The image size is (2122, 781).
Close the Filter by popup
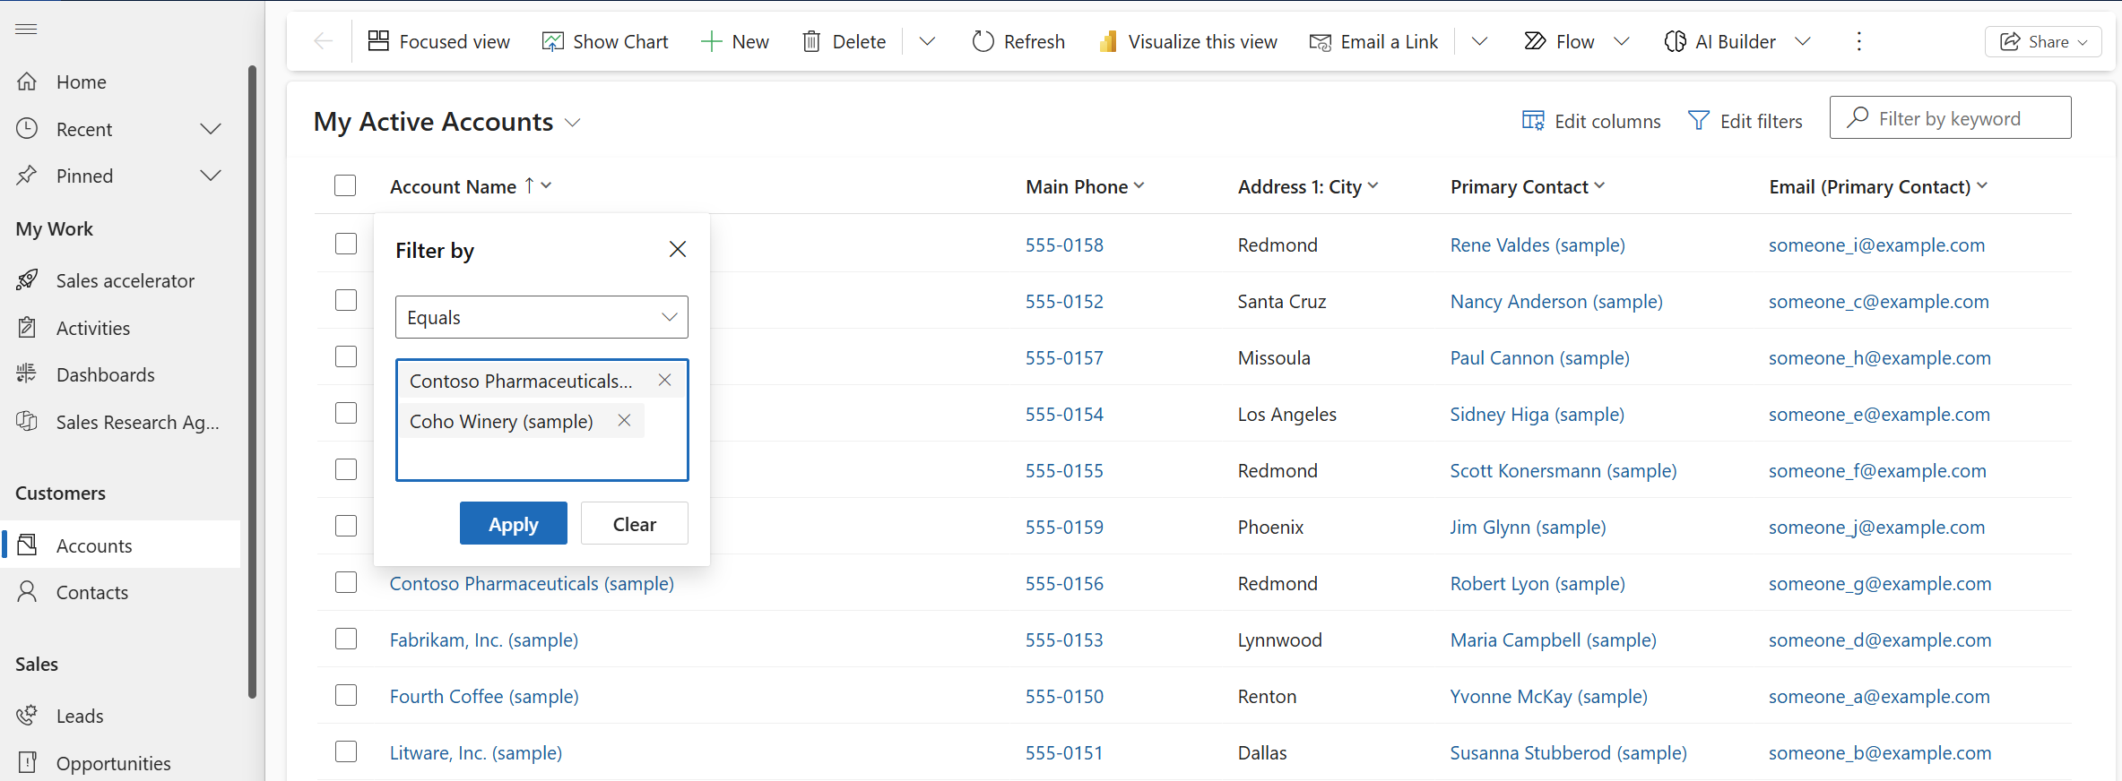tap(678, 249)
